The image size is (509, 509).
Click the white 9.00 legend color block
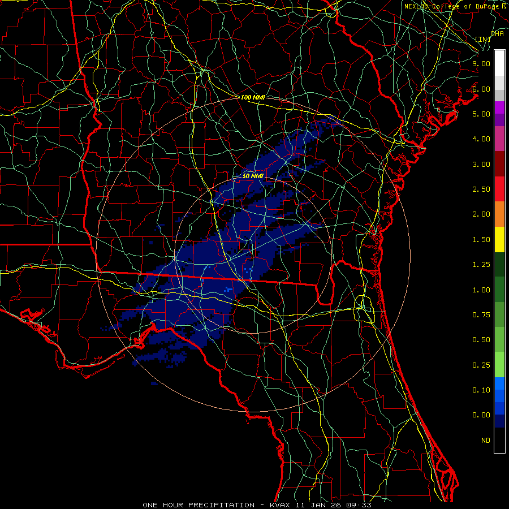click(x=499, y=63)
